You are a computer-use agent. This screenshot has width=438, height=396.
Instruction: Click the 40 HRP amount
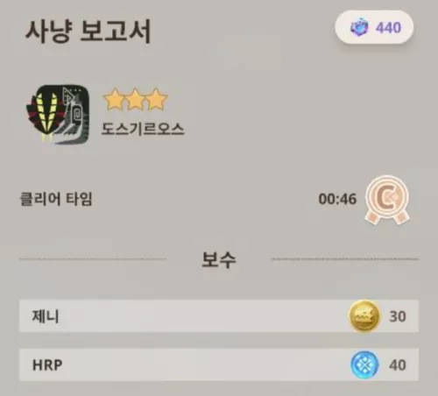[398, 365]
